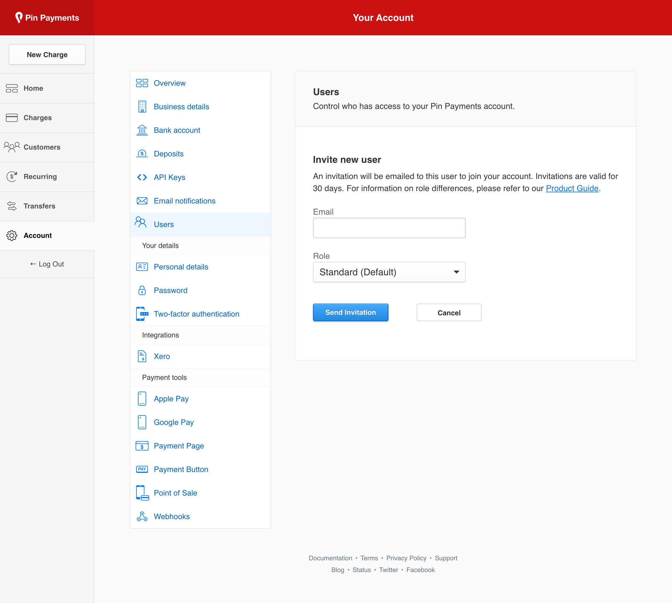This screenshot has width=672, height=603.
Task: Click the New Charge button
Action: [x=47, y=55]
